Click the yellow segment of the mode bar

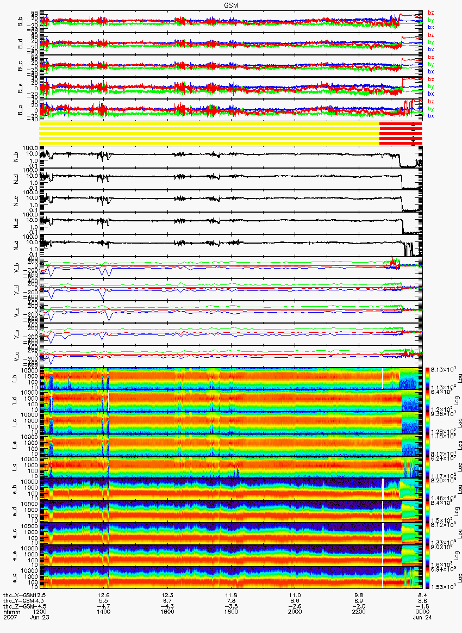point(209,134)
